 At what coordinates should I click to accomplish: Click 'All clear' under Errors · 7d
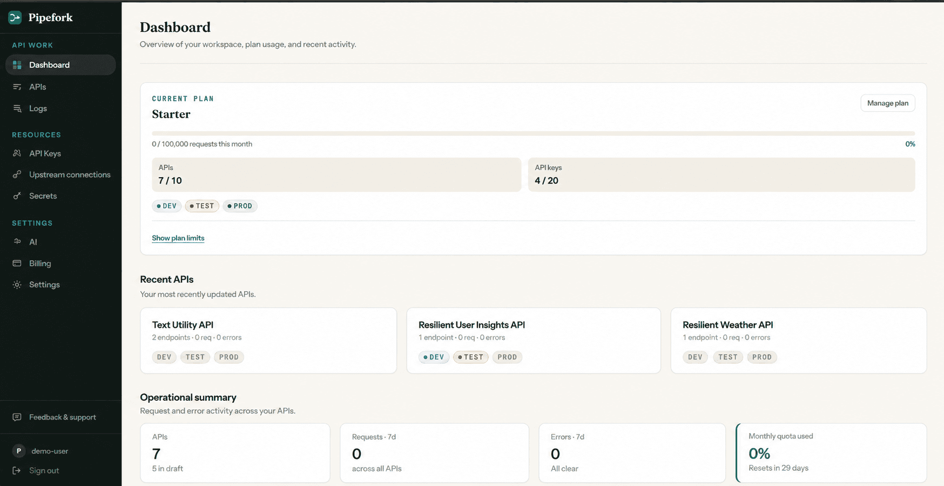pos(564,469)
